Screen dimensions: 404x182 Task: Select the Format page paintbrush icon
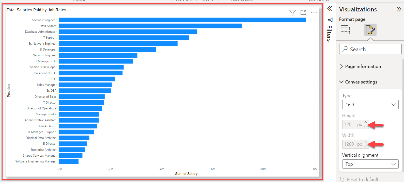coord(370,30)
